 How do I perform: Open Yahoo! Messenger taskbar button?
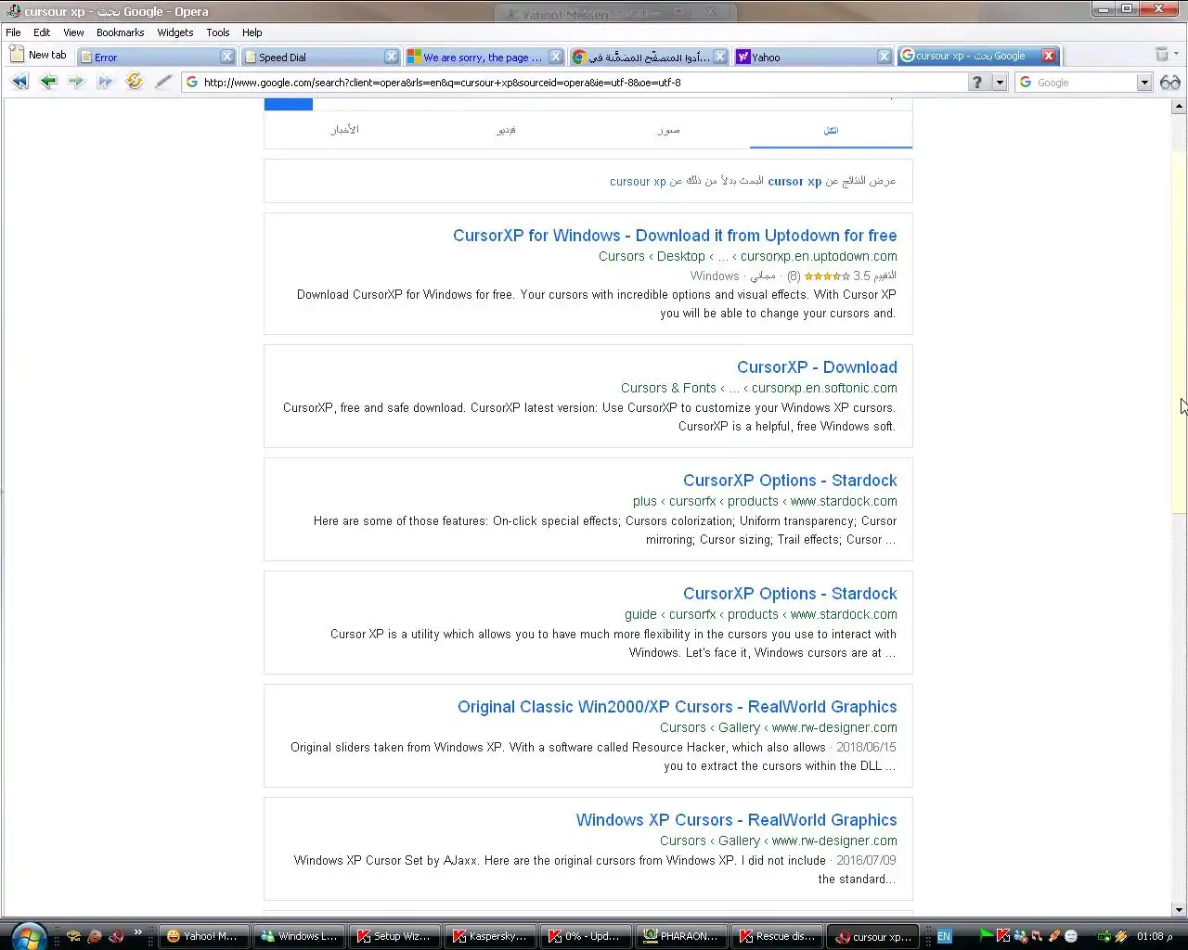click(204, 936)
